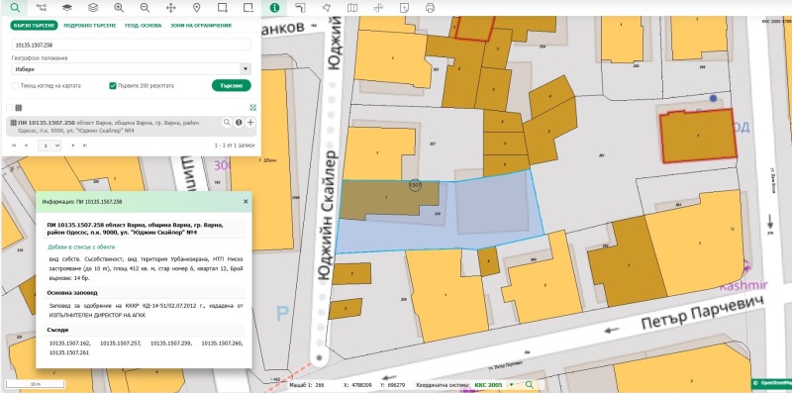Toggle 'Текущ изглед на картата' checkbox
Screen dimensions: 792x393
point(15,86)
